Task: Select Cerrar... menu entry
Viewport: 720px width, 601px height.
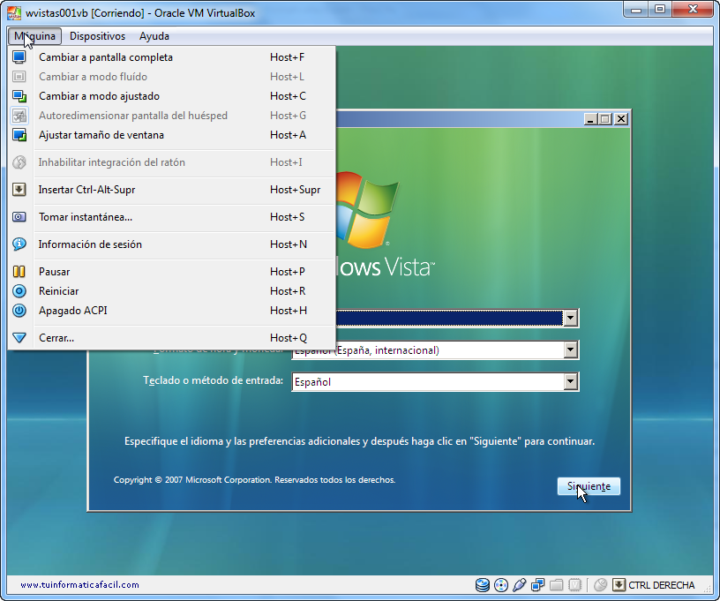Action: pos(172,338)
